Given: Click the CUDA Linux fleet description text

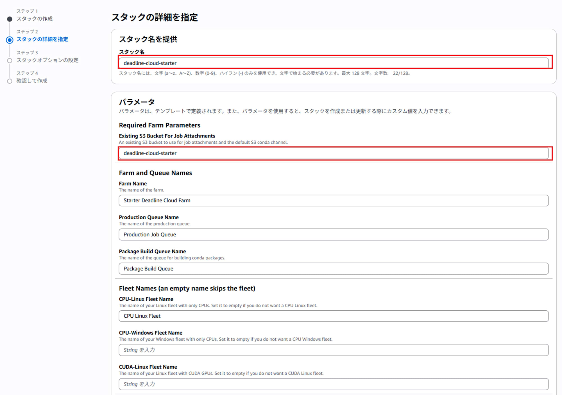Looking at the screenshot, I should [221, 373].
